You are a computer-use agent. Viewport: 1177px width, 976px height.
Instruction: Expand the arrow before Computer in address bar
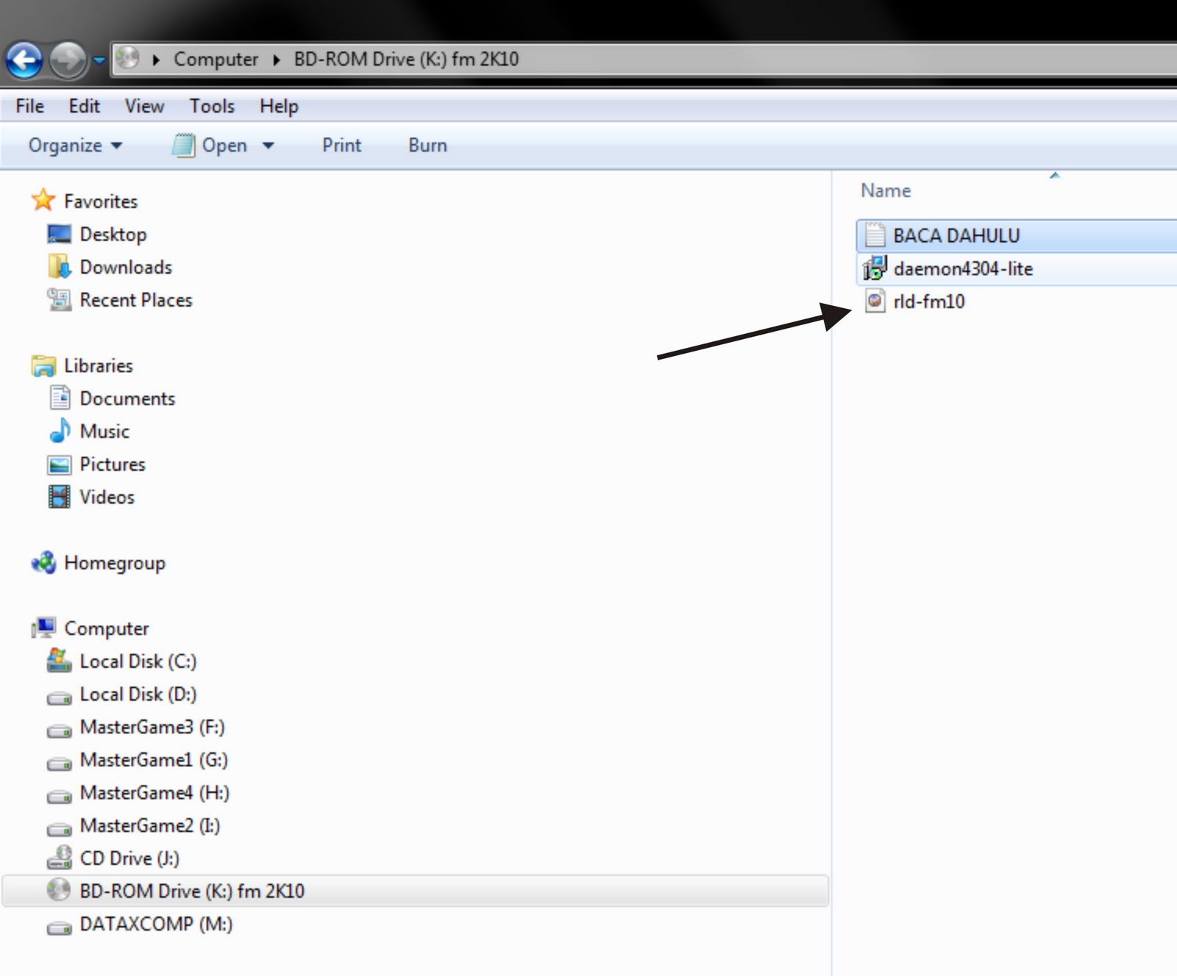(156, 60)
